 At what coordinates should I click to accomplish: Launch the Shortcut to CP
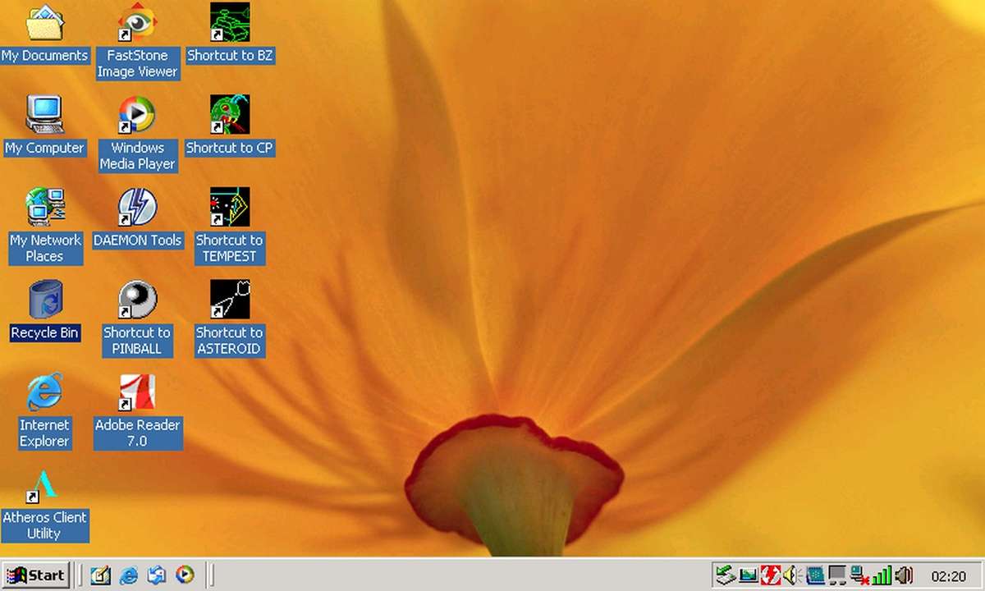point(229,115)
